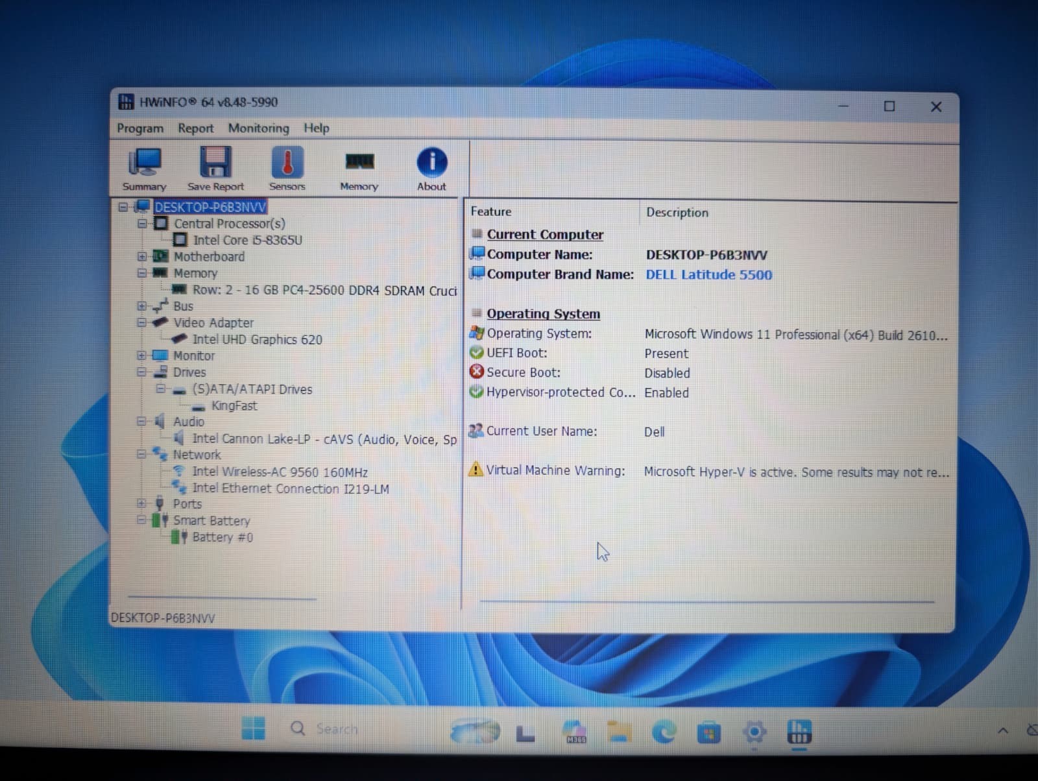Screen dimensions: 1038x781
Task: Collapse the Memory node
Action: [x=142, y=272]
